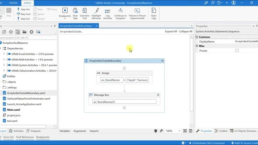Toggle Execution Trail option
The width and height of the screenshot is (258, 145).
[85, 13]
